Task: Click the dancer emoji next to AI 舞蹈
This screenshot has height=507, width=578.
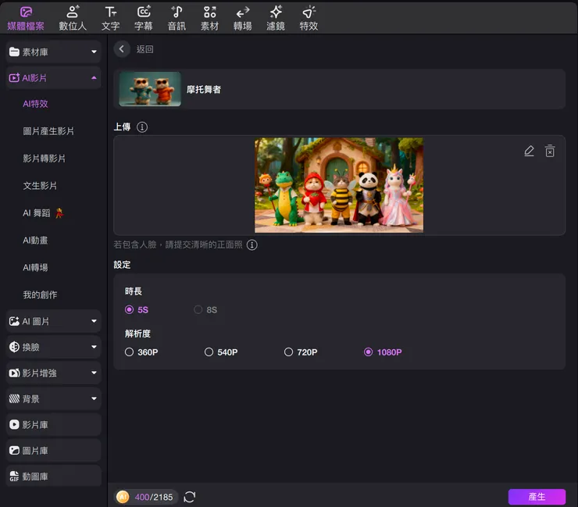Action: [x=59, y=213]
